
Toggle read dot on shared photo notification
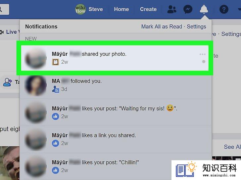click(204, 62)
